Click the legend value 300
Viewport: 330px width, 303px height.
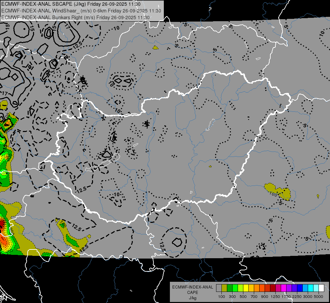[232, 297]
